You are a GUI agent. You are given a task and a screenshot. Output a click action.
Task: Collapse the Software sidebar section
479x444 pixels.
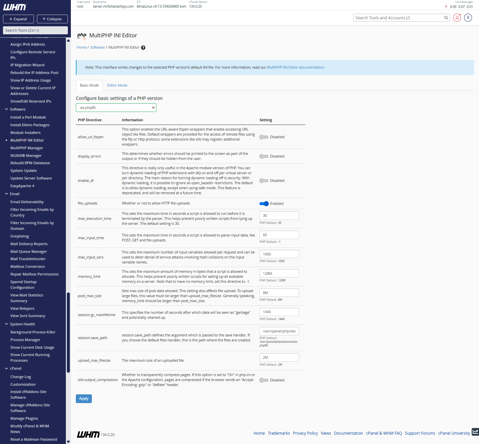click(6, 109)
